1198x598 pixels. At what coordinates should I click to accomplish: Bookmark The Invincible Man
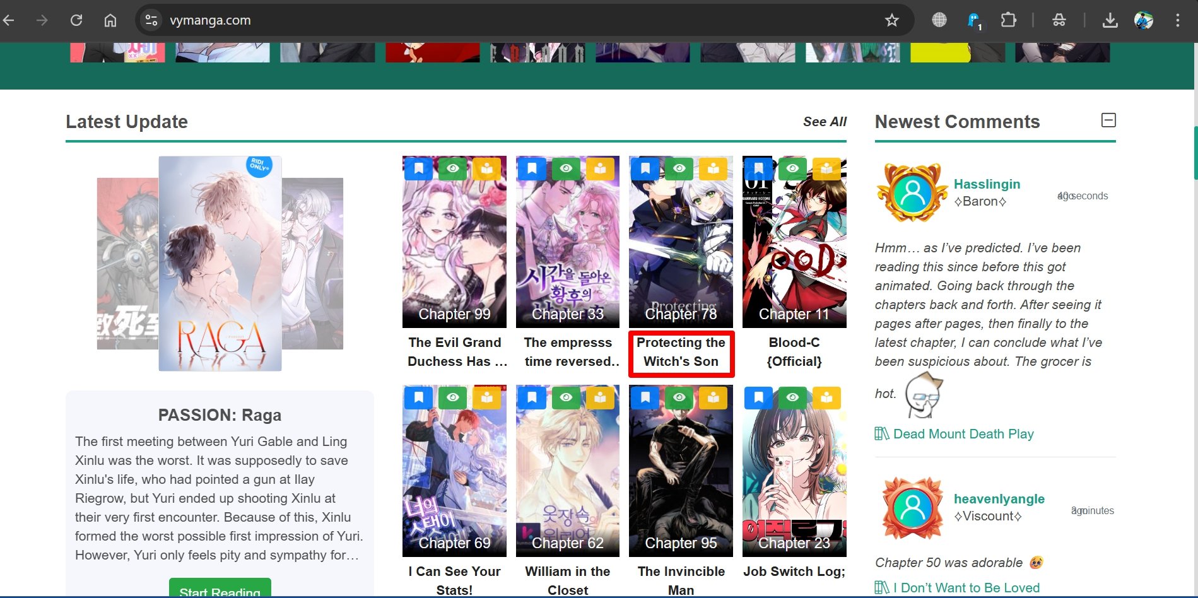click(x=645, y=397)
